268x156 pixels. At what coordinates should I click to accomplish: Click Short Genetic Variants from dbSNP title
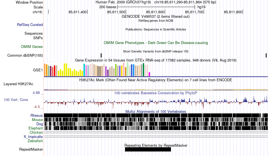pos(156,51)
